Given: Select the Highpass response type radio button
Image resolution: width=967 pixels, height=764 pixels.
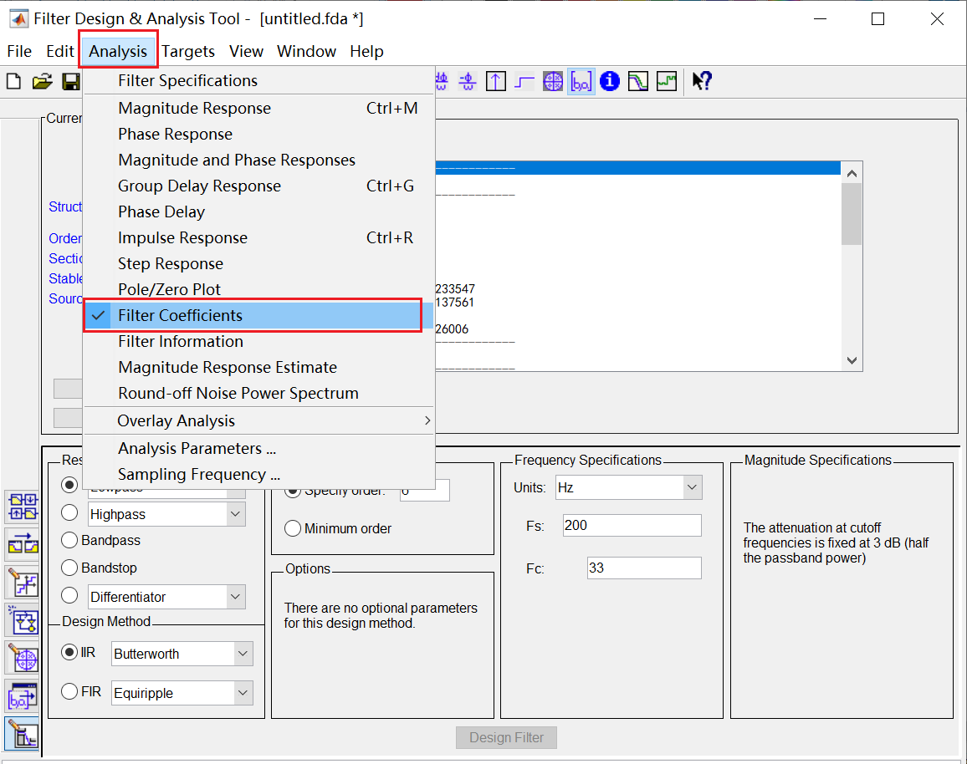Looking at the screenshot, I should coord(69,512).
